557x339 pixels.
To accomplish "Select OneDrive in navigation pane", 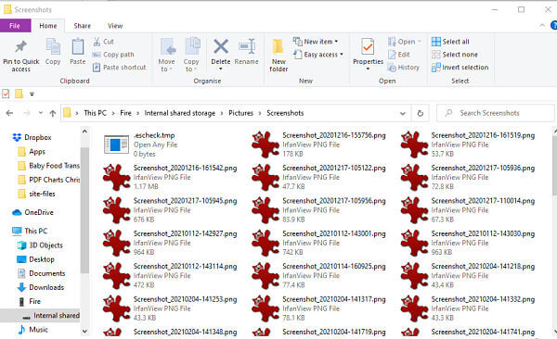I will 39,212.
